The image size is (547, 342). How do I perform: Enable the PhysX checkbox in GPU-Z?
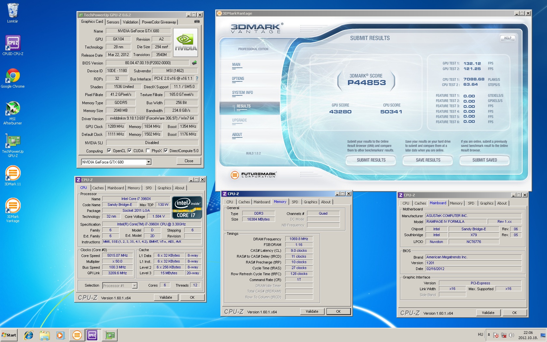pyautogui.click(x=148, y=151)
